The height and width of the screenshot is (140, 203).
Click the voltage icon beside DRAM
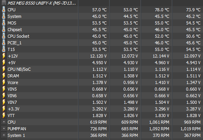pyautogui.click(x=4, y=76)
